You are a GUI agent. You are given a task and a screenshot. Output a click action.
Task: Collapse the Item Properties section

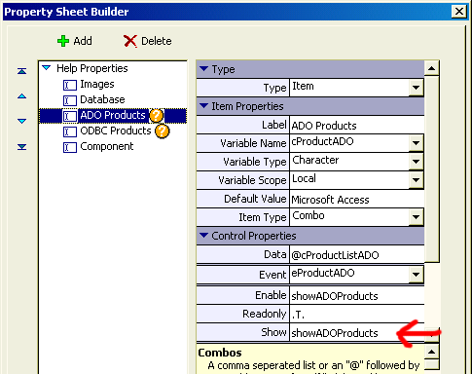[203, 106]
